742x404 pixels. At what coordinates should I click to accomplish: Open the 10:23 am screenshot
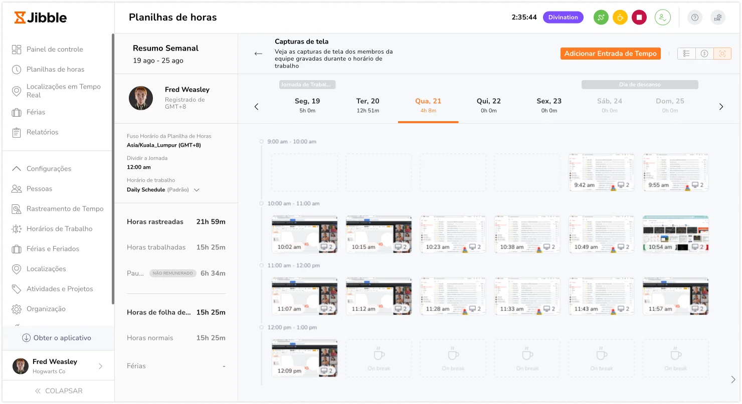pyautogui.click(x=453, y=234)
